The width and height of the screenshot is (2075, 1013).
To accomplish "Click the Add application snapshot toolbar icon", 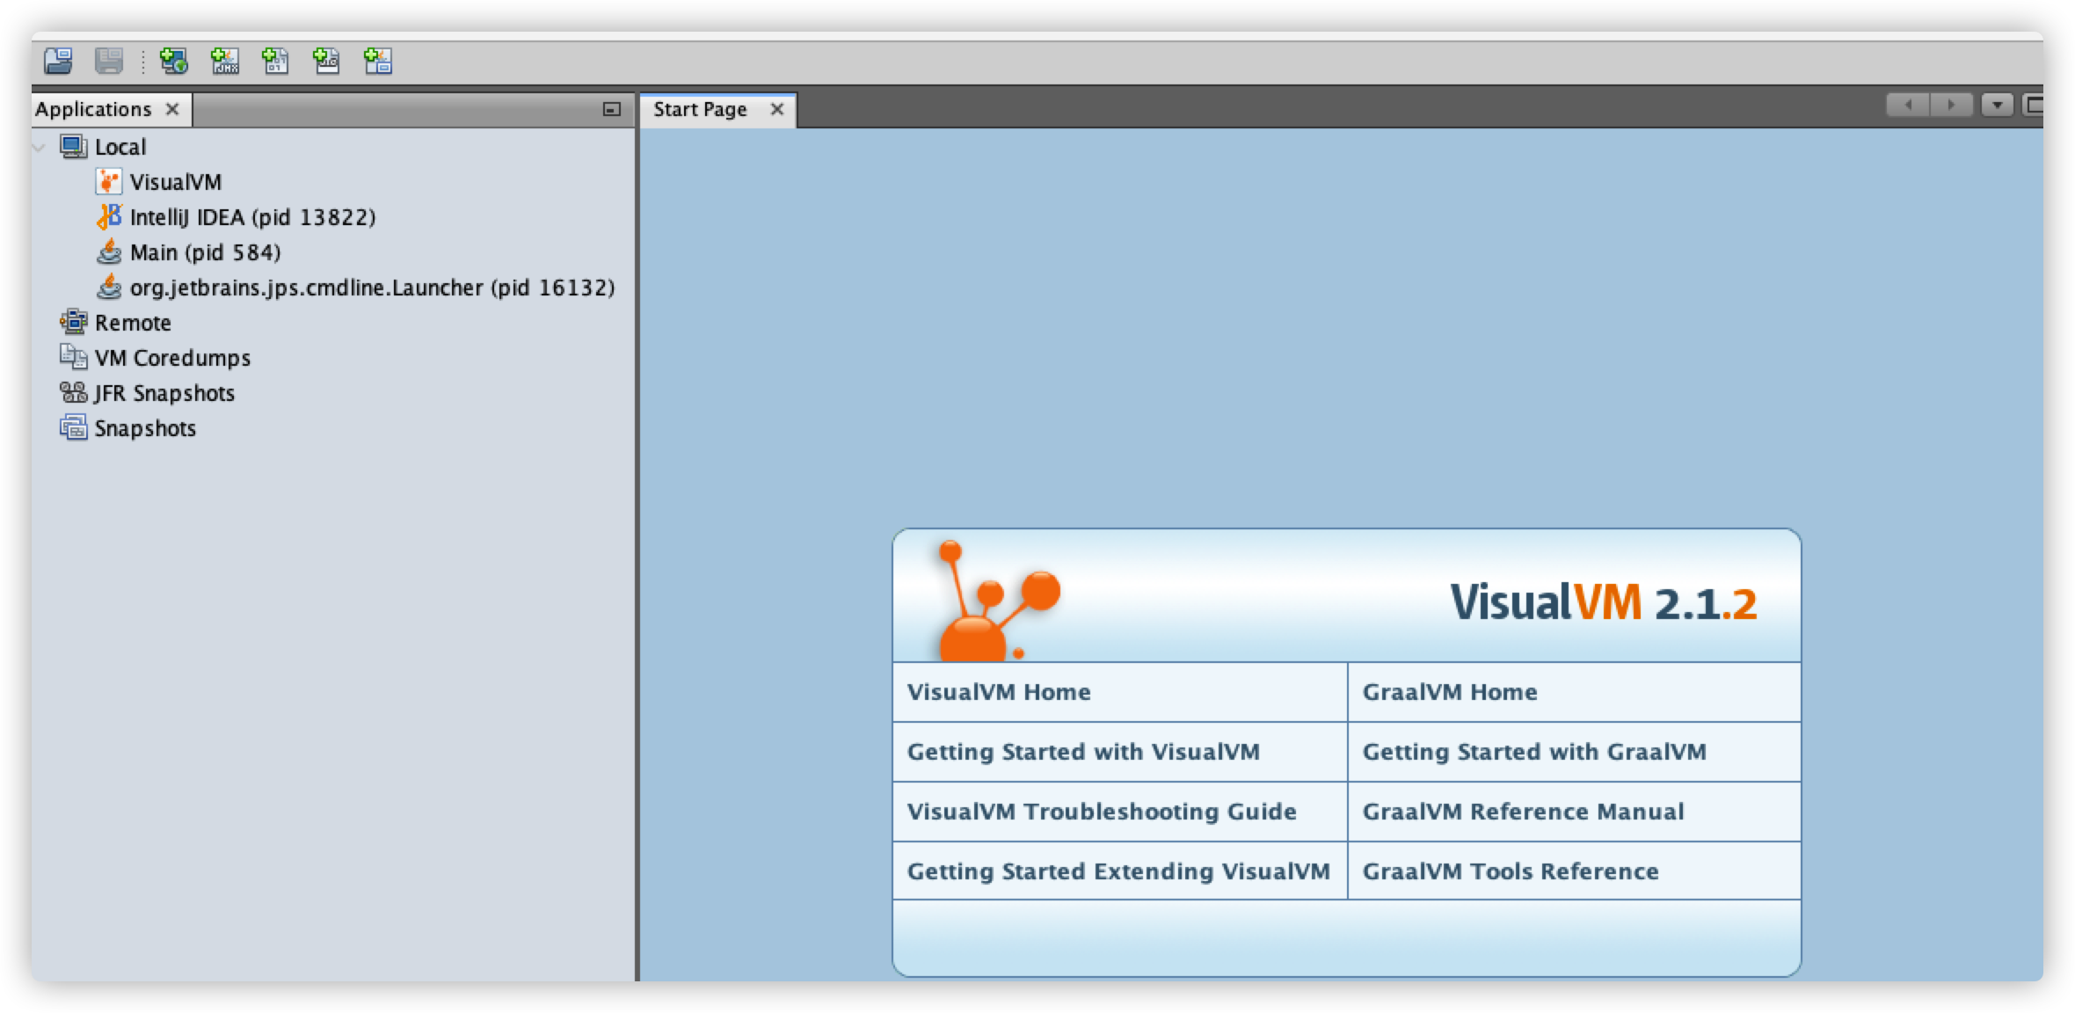I will tap(378, 61).
